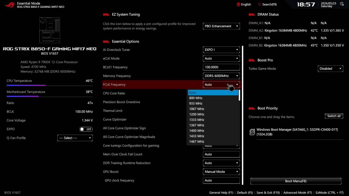Click the CPU Core Ratio label
Image resolution: width=349 pixels, height=196 pixels.
click(114, 93)
